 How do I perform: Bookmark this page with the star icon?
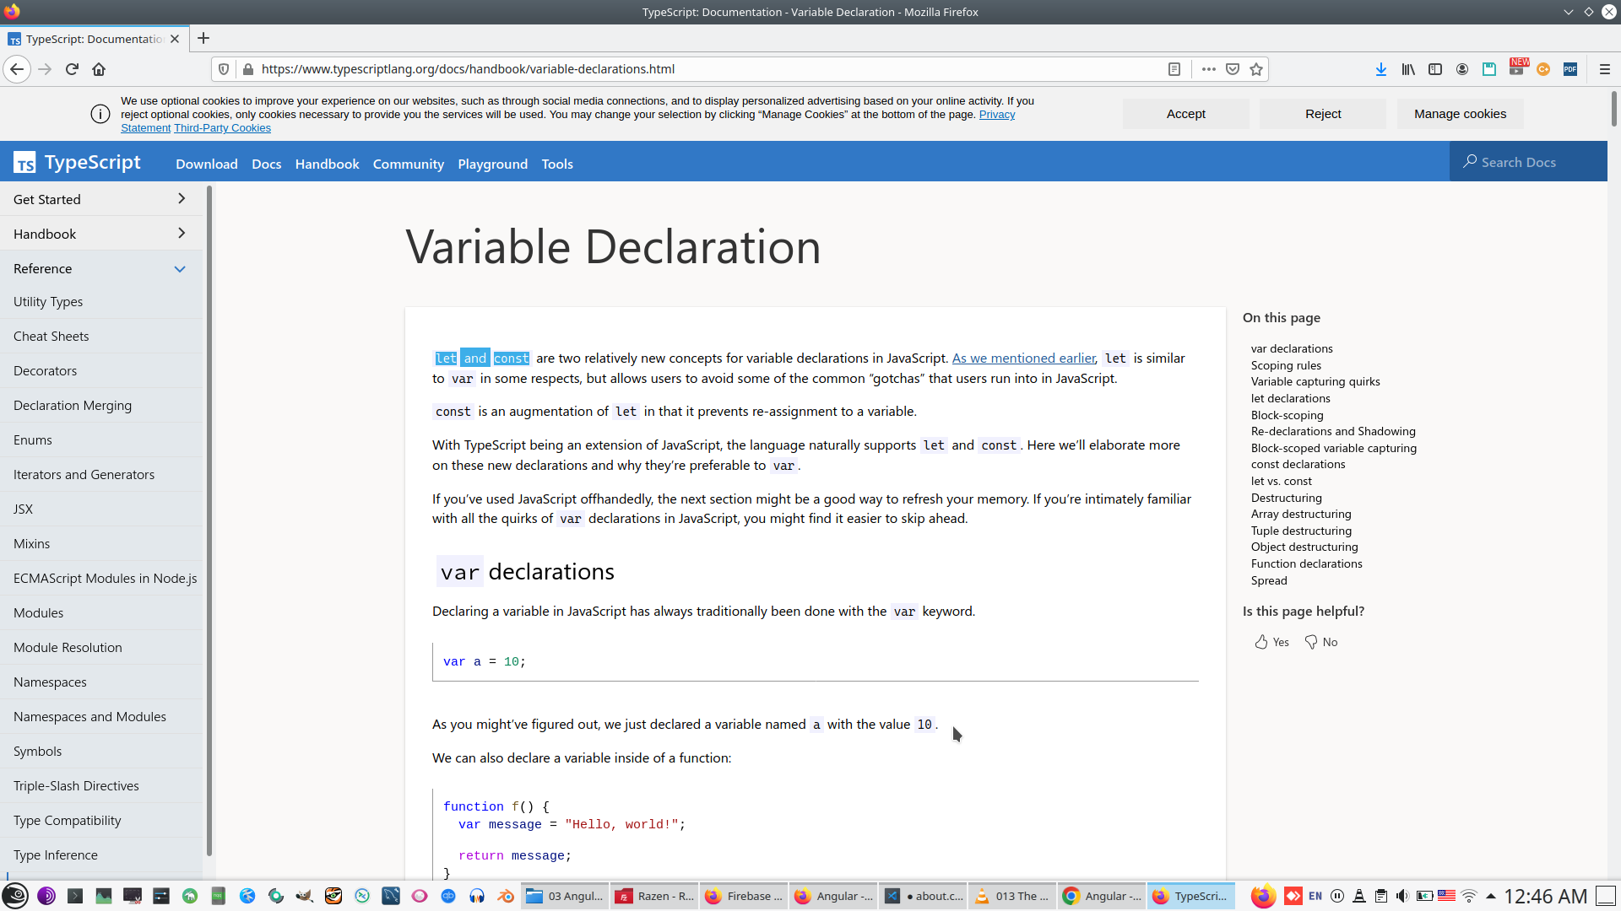tap(1256, 69)
